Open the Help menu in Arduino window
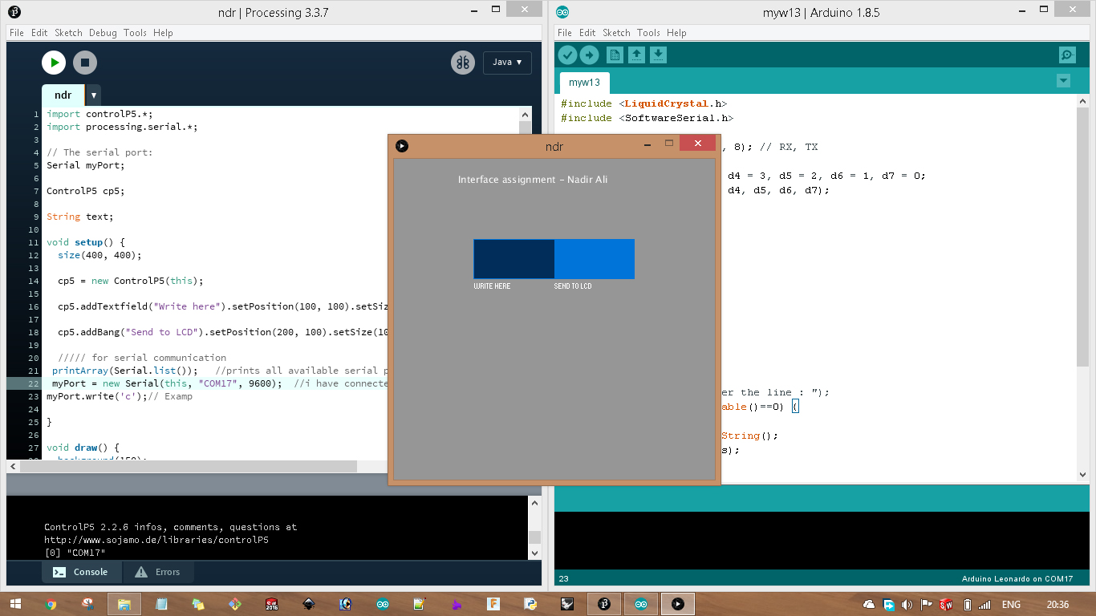This screenshot has width=1096, height=616. coord(676,33)
